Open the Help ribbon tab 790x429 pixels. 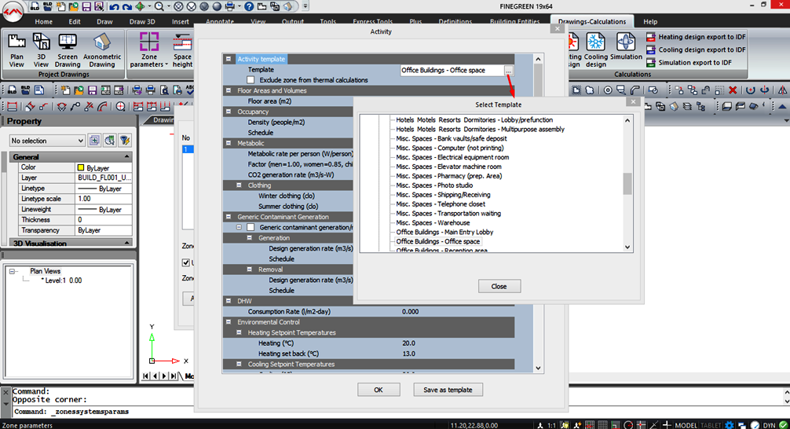[x=650, y=22]
